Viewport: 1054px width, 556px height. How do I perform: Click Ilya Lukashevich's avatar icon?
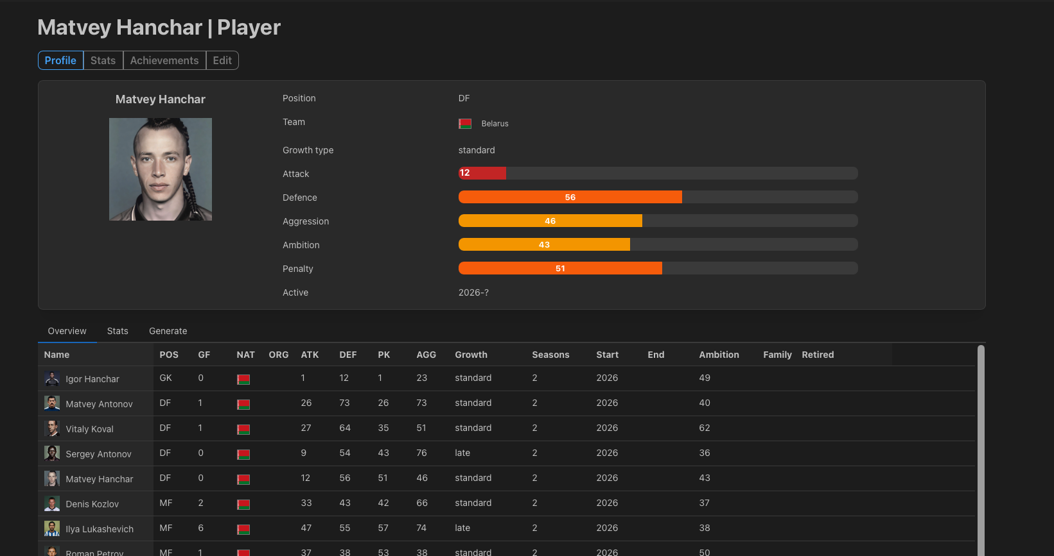click(52, 528)
